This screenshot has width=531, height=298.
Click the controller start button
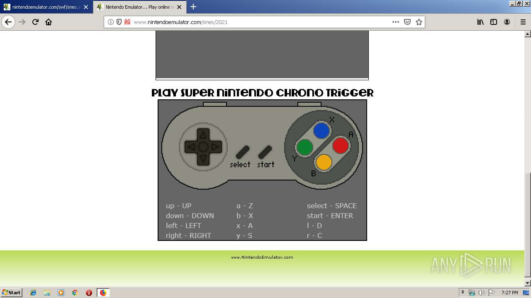coord(265,152)
